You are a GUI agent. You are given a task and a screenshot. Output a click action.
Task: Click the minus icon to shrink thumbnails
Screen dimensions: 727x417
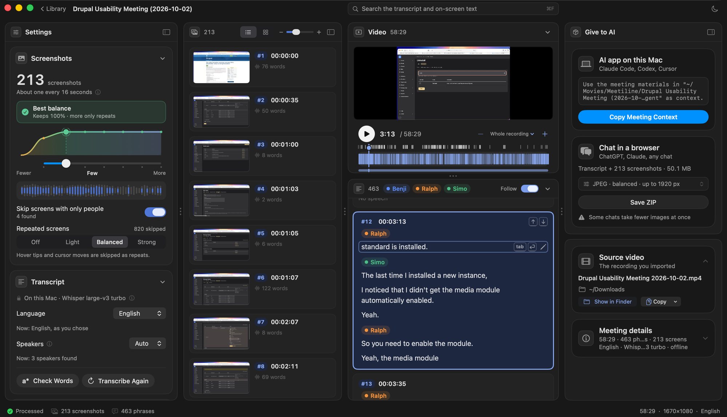(x=281, y=32)
